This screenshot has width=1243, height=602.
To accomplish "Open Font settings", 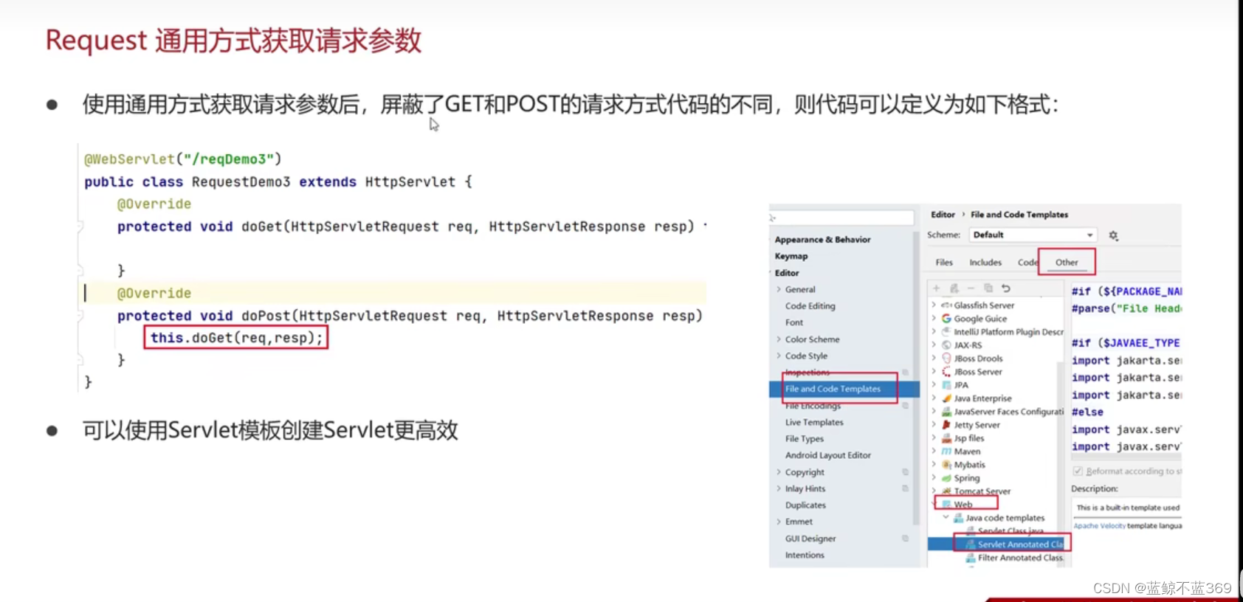I will pyautogui.click(x=794, y=322).
